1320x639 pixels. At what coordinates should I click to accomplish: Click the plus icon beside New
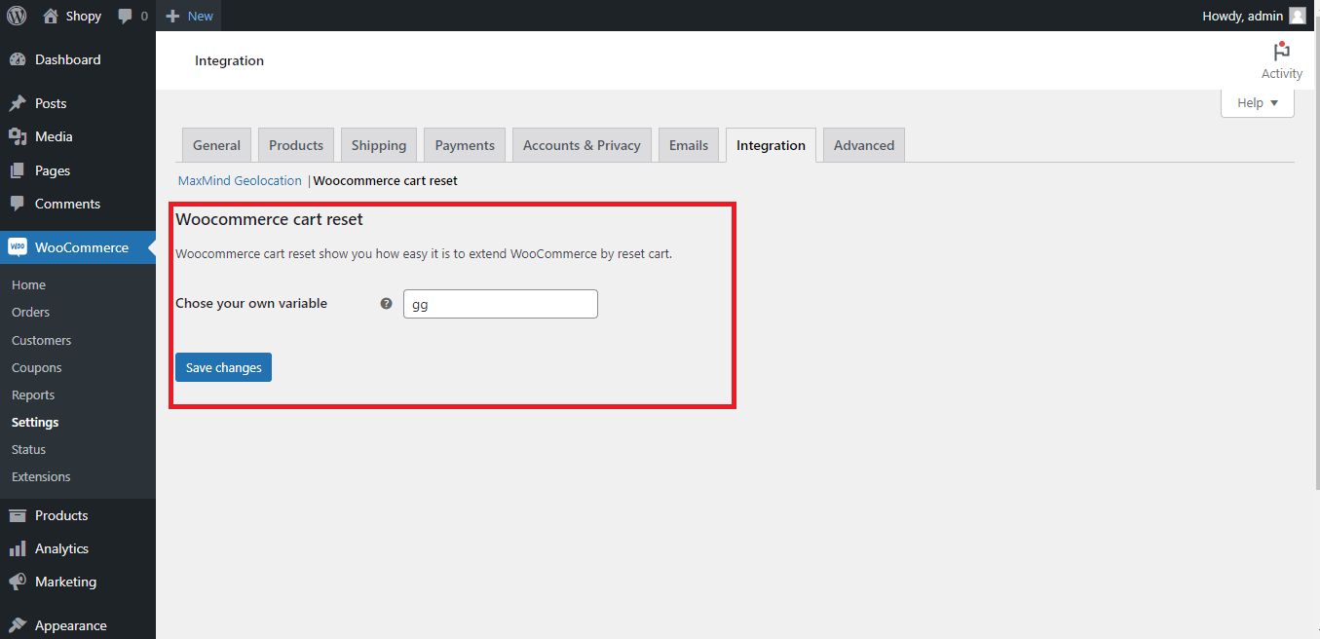pyautogui.click(x=173, y=17)
